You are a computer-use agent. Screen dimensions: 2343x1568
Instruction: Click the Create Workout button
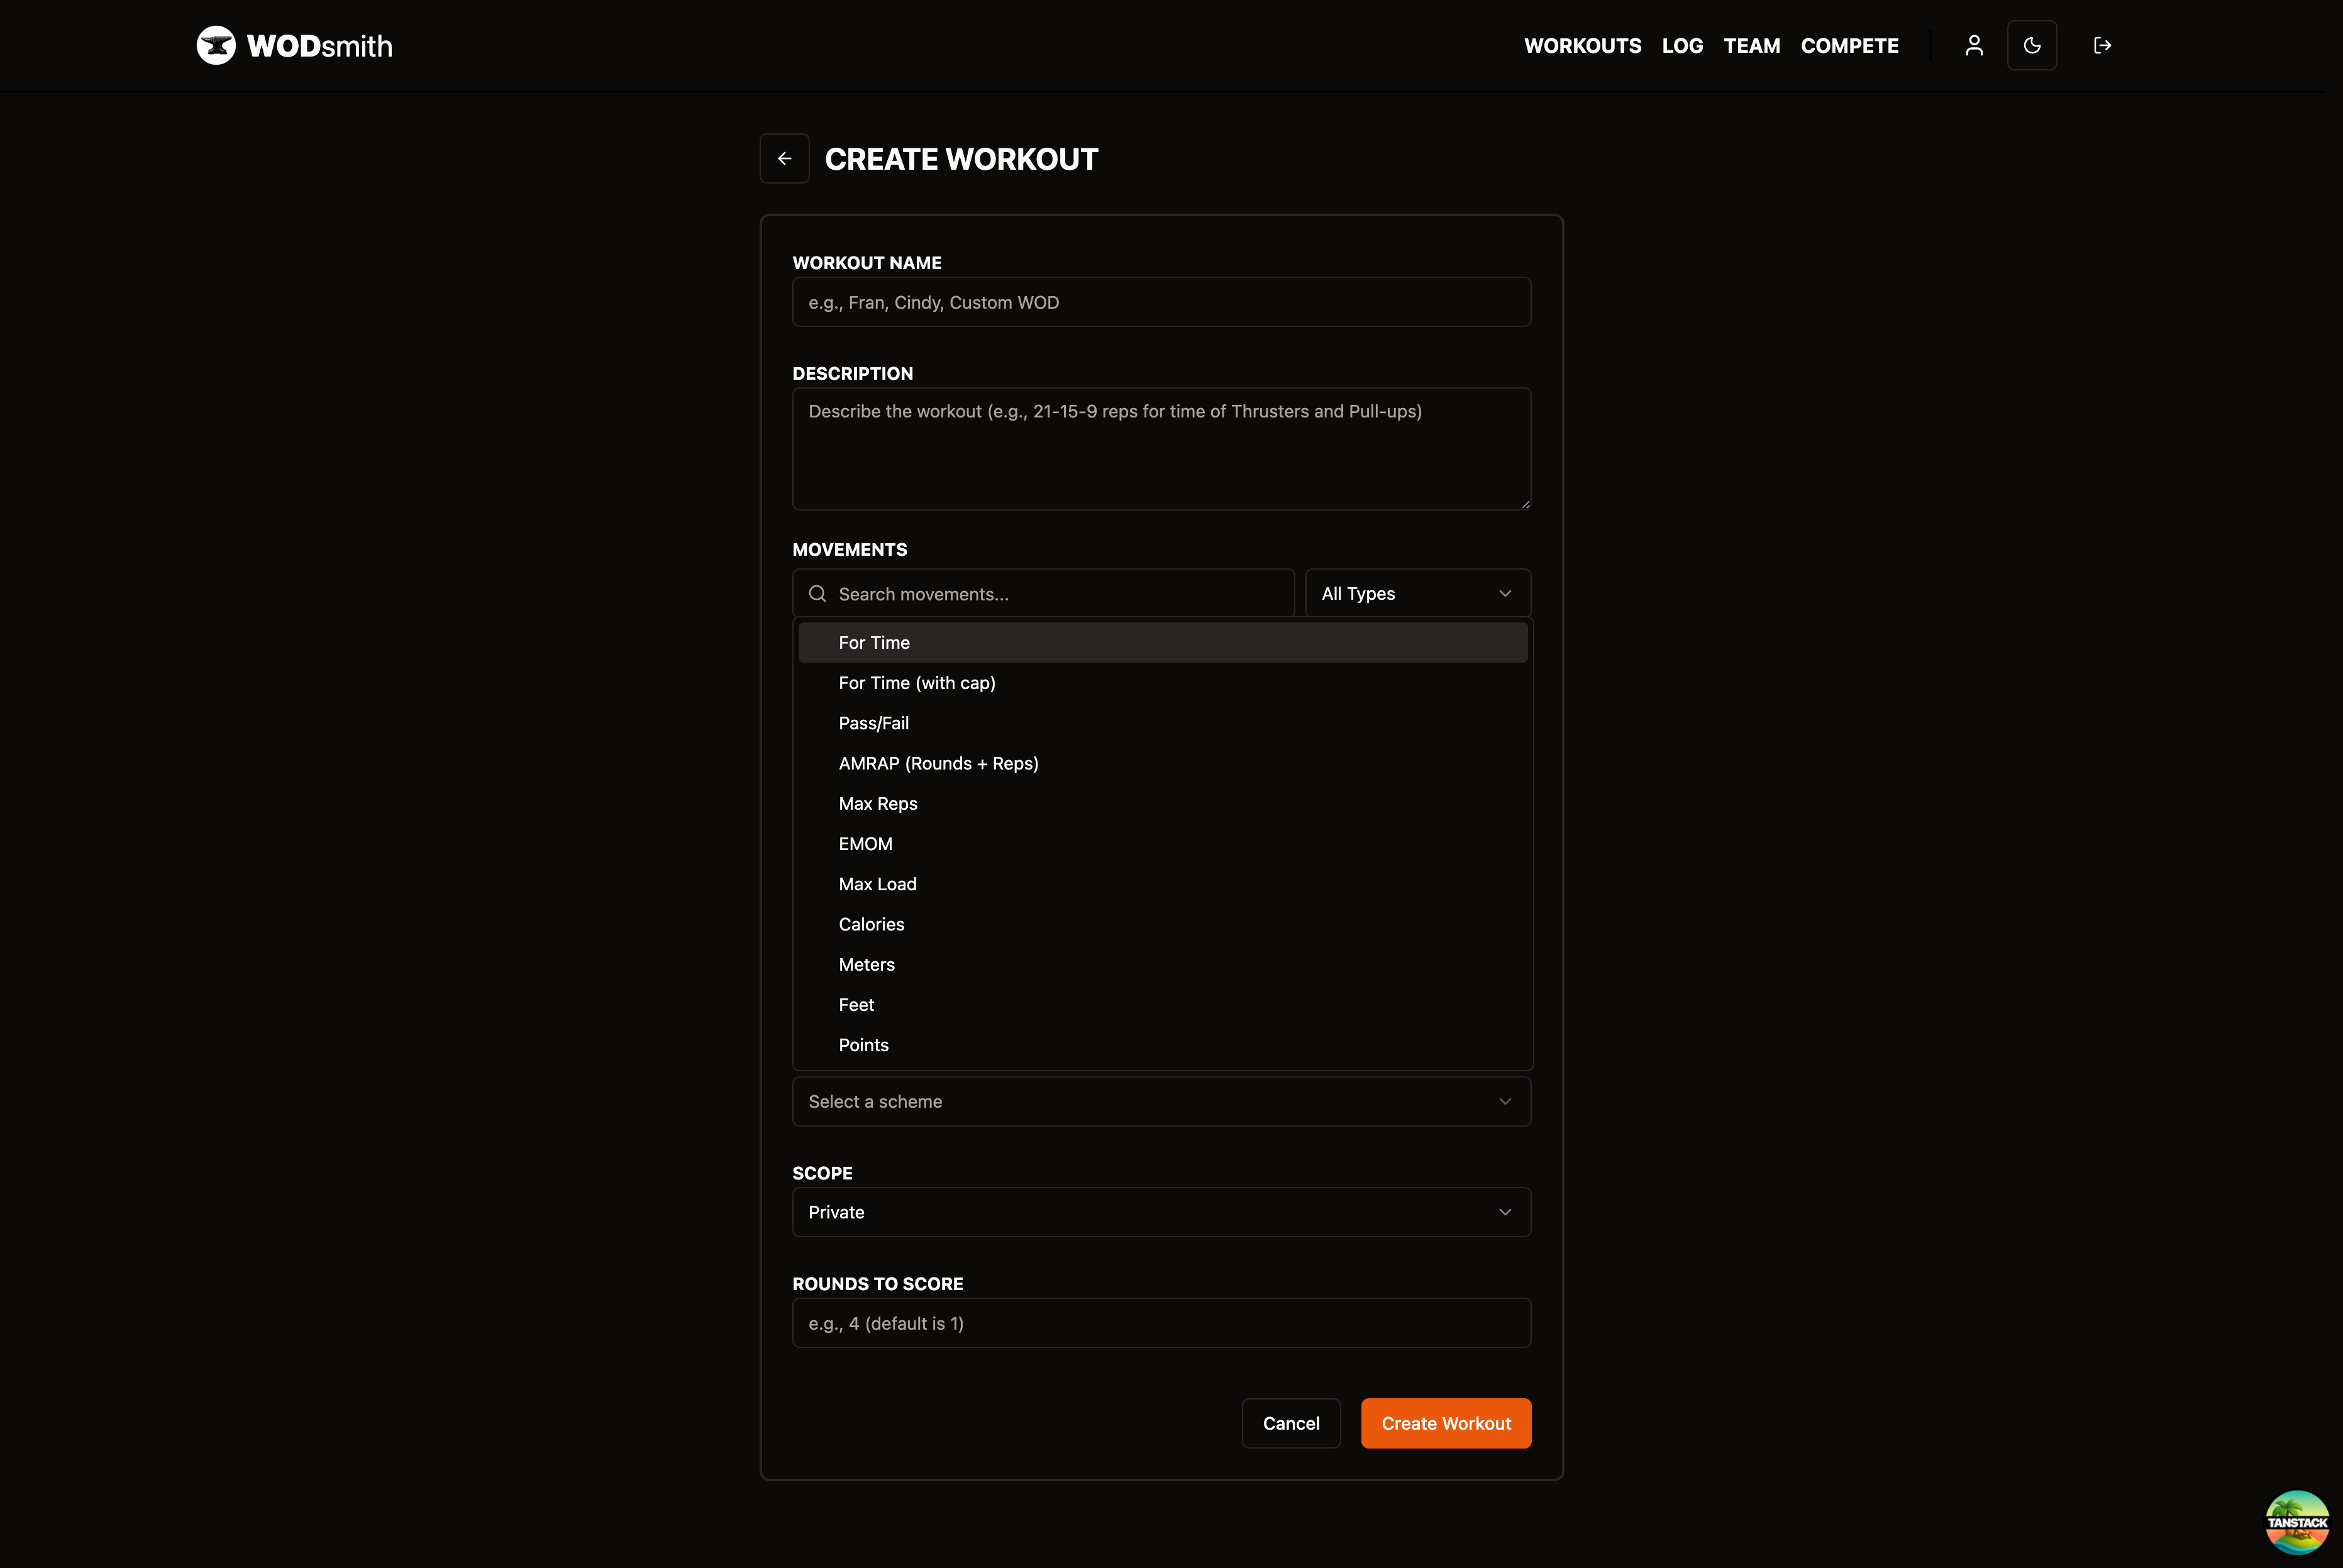tap(1446, 1423)
